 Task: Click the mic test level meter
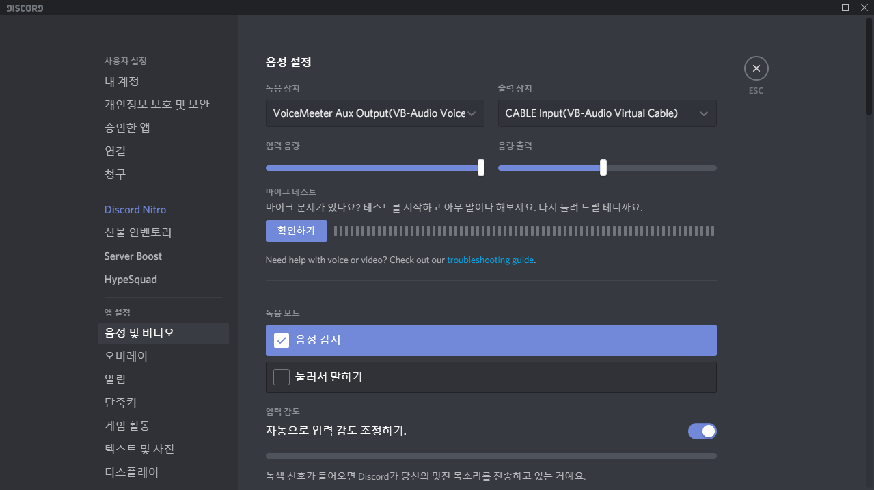[x=524, y=231]
